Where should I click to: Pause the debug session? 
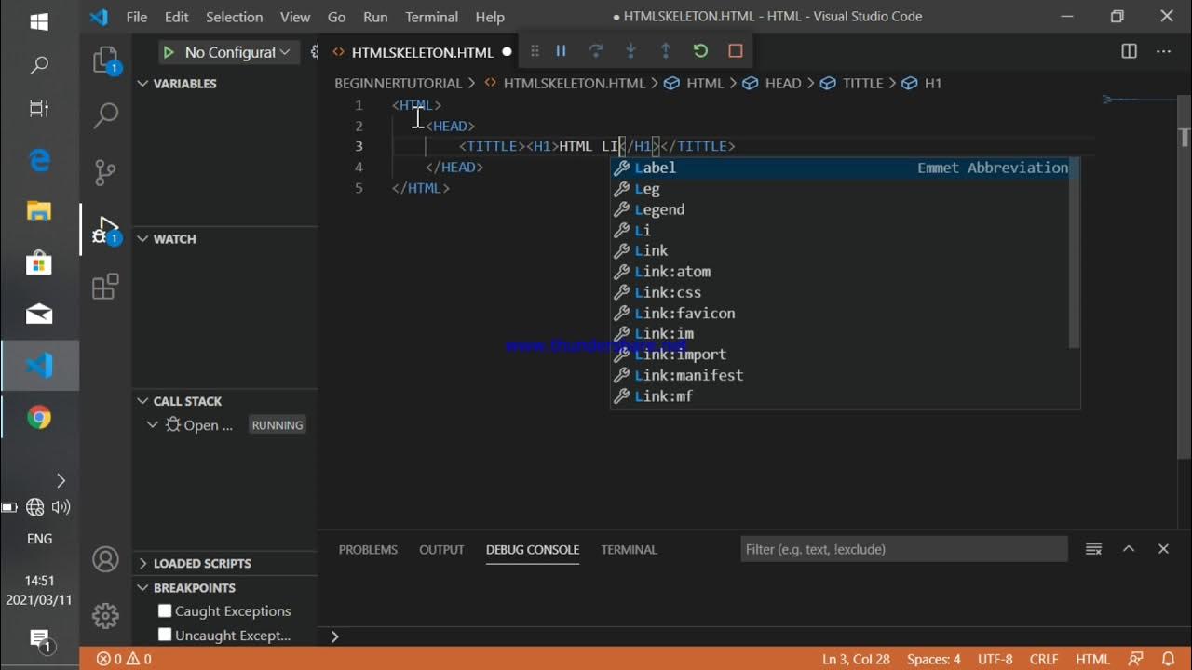tap(561, 51)
